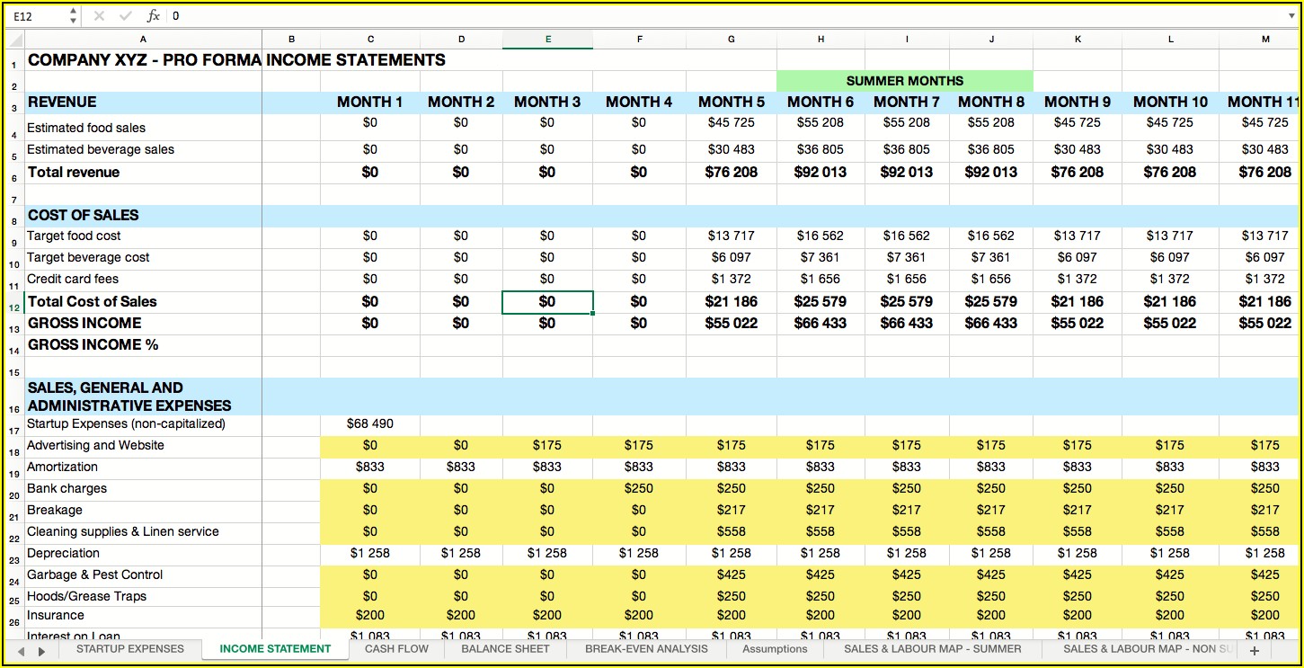Open the Name Box dropdown arrows

pyautogui.click(x=73, y=16)
